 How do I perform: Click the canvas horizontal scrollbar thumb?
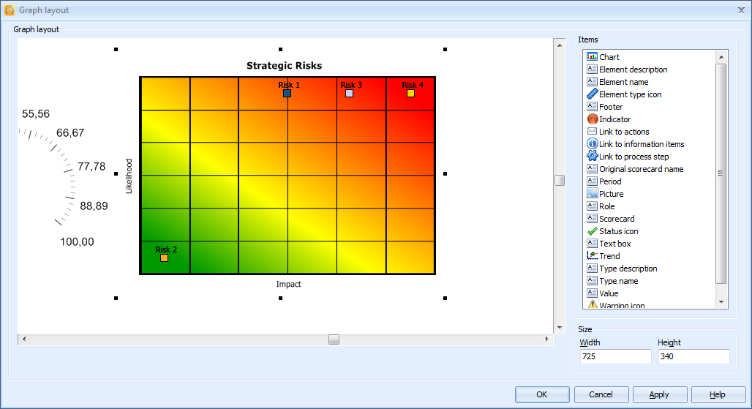click(x=334, y=339)
